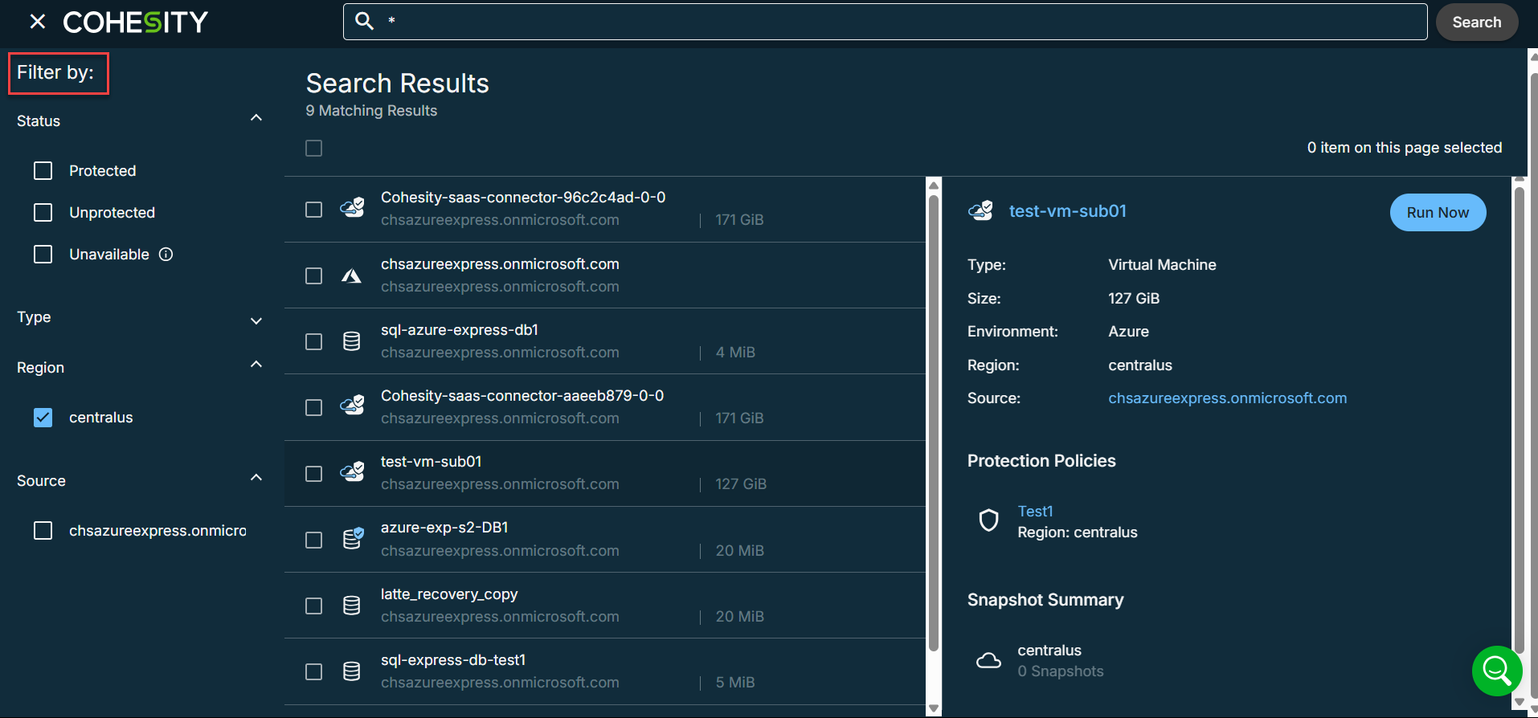The width and height of the screenshot is (1538, 718).
Task: Click into the search input field
Action: (x=884, y=22)
